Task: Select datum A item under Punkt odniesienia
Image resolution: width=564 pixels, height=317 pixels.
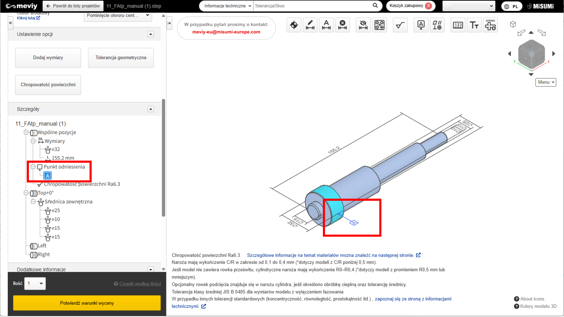Action: pos(48,175)
